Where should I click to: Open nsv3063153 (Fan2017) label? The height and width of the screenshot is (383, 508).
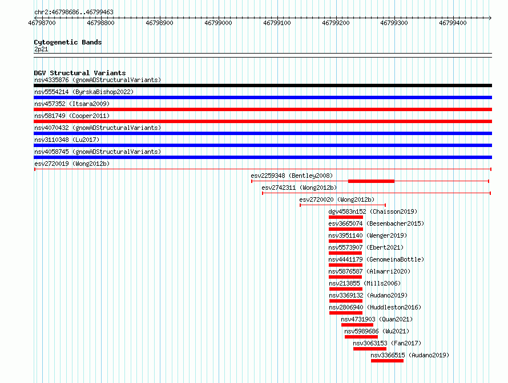coord(387,343)
